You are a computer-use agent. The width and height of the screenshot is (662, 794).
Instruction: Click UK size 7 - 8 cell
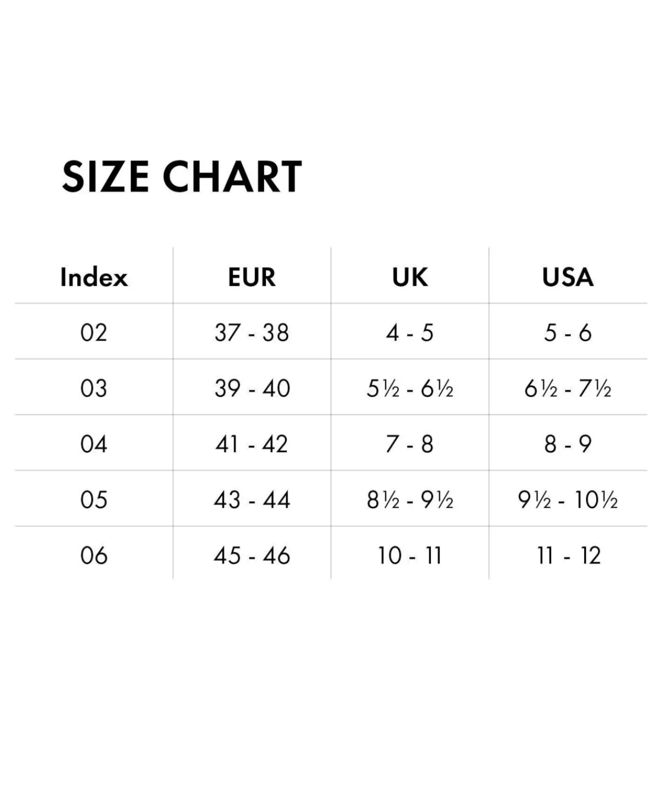(410, 444)
